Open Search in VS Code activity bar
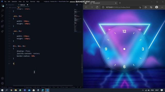The height and width of the screenshot is (92, 165). (x=2, y=10)
